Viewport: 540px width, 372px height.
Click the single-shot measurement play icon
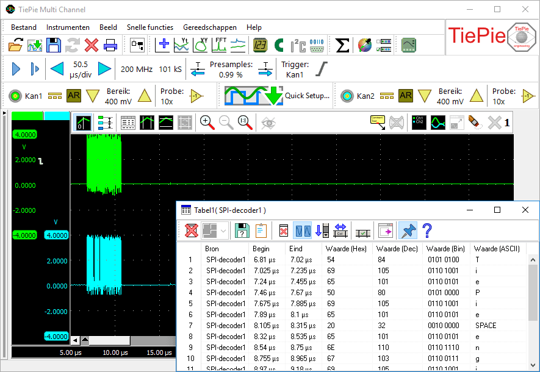pos(35,69)
